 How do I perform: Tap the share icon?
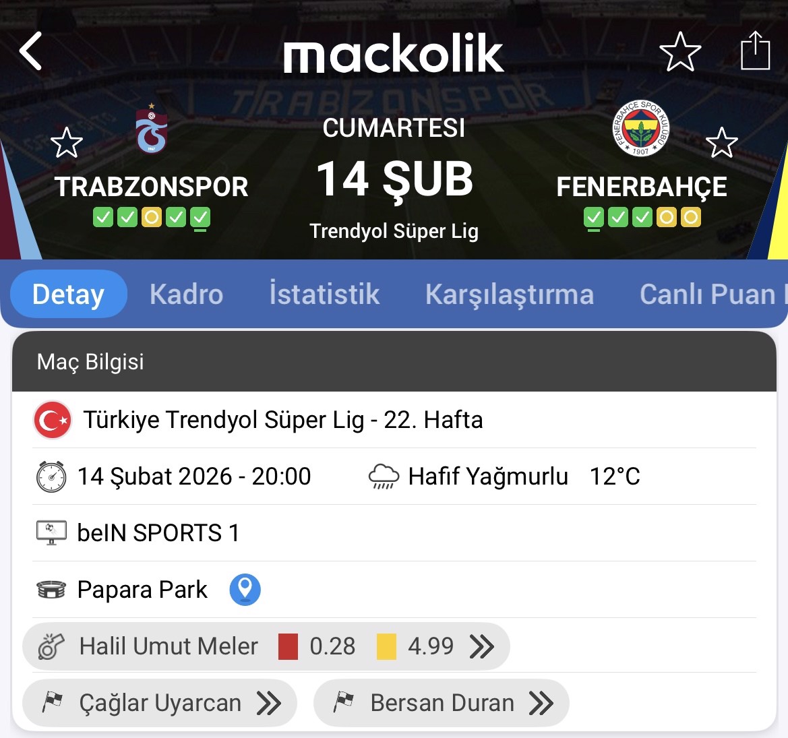point(755,51)
